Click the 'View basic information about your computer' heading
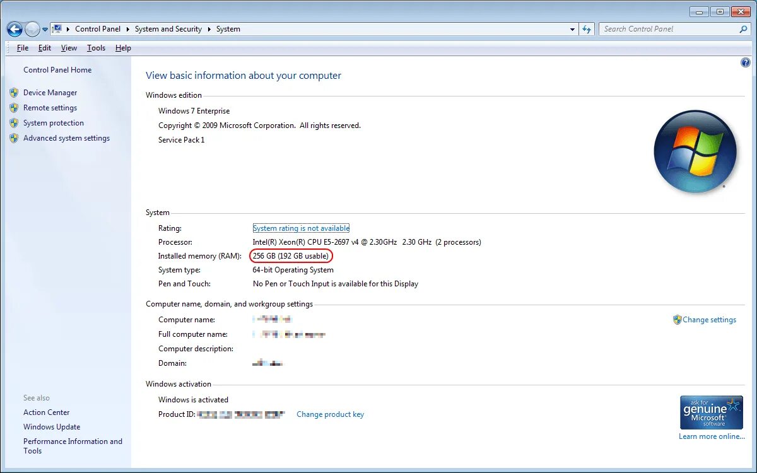The width and height of the screenshot is (757, 473). pyautogui.click(x=244, y=76)
